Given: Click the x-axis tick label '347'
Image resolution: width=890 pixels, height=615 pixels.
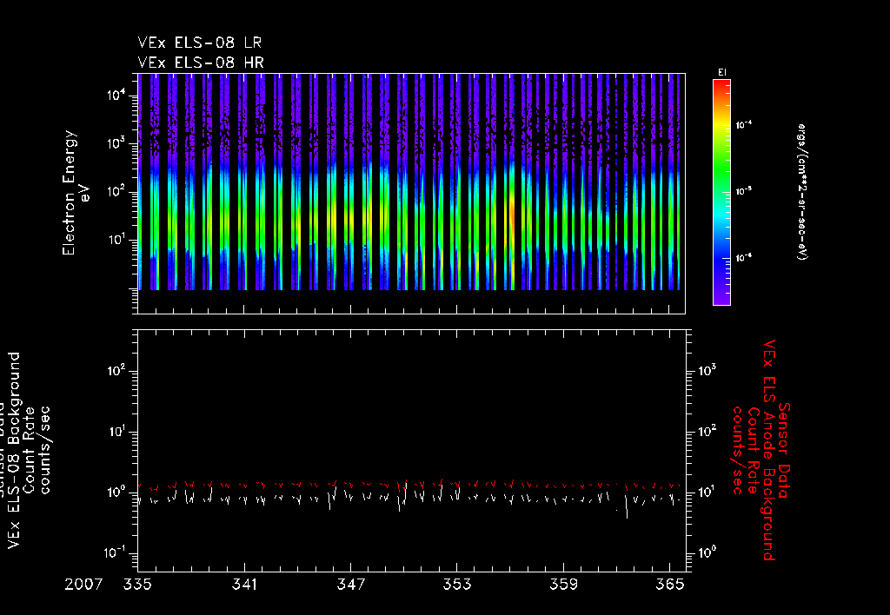Looking at the screenshot, I should pos(351,585).
